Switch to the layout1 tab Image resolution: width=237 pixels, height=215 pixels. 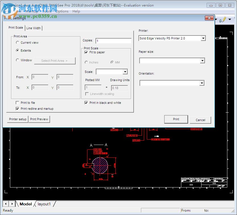tap(44, 204)
